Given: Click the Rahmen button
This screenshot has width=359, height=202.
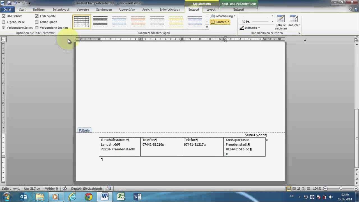Looking at the screenshot, I should point(220,22).
